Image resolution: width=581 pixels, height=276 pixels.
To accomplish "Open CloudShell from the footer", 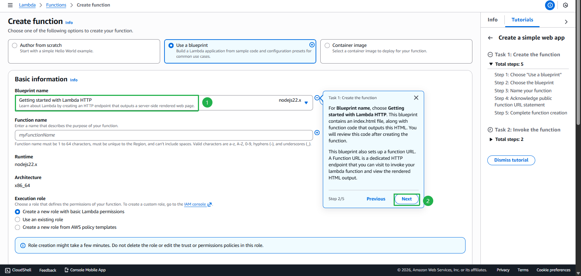I will coord(18,270).
